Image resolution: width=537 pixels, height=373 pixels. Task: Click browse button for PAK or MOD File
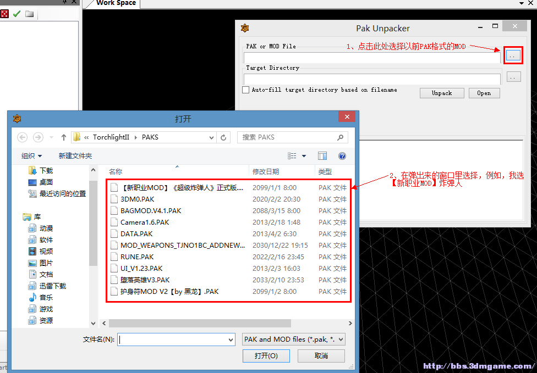click(513, 55)
